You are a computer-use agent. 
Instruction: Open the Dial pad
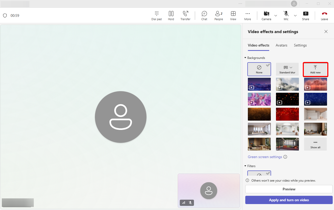[x=156, y=15]
